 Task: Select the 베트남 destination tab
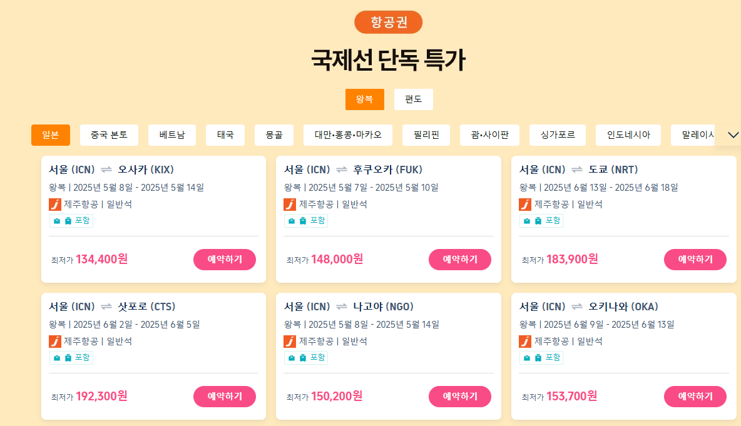tap(172, 134)
